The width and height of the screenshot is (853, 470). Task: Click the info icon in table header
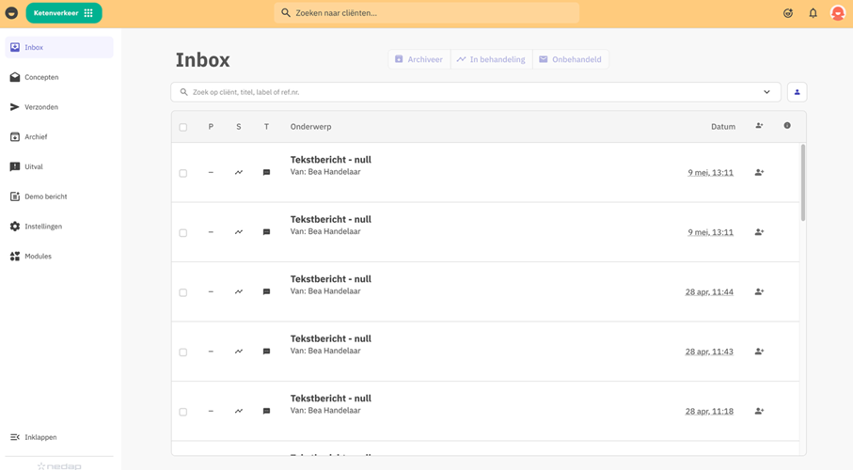(x=787, y=126)
